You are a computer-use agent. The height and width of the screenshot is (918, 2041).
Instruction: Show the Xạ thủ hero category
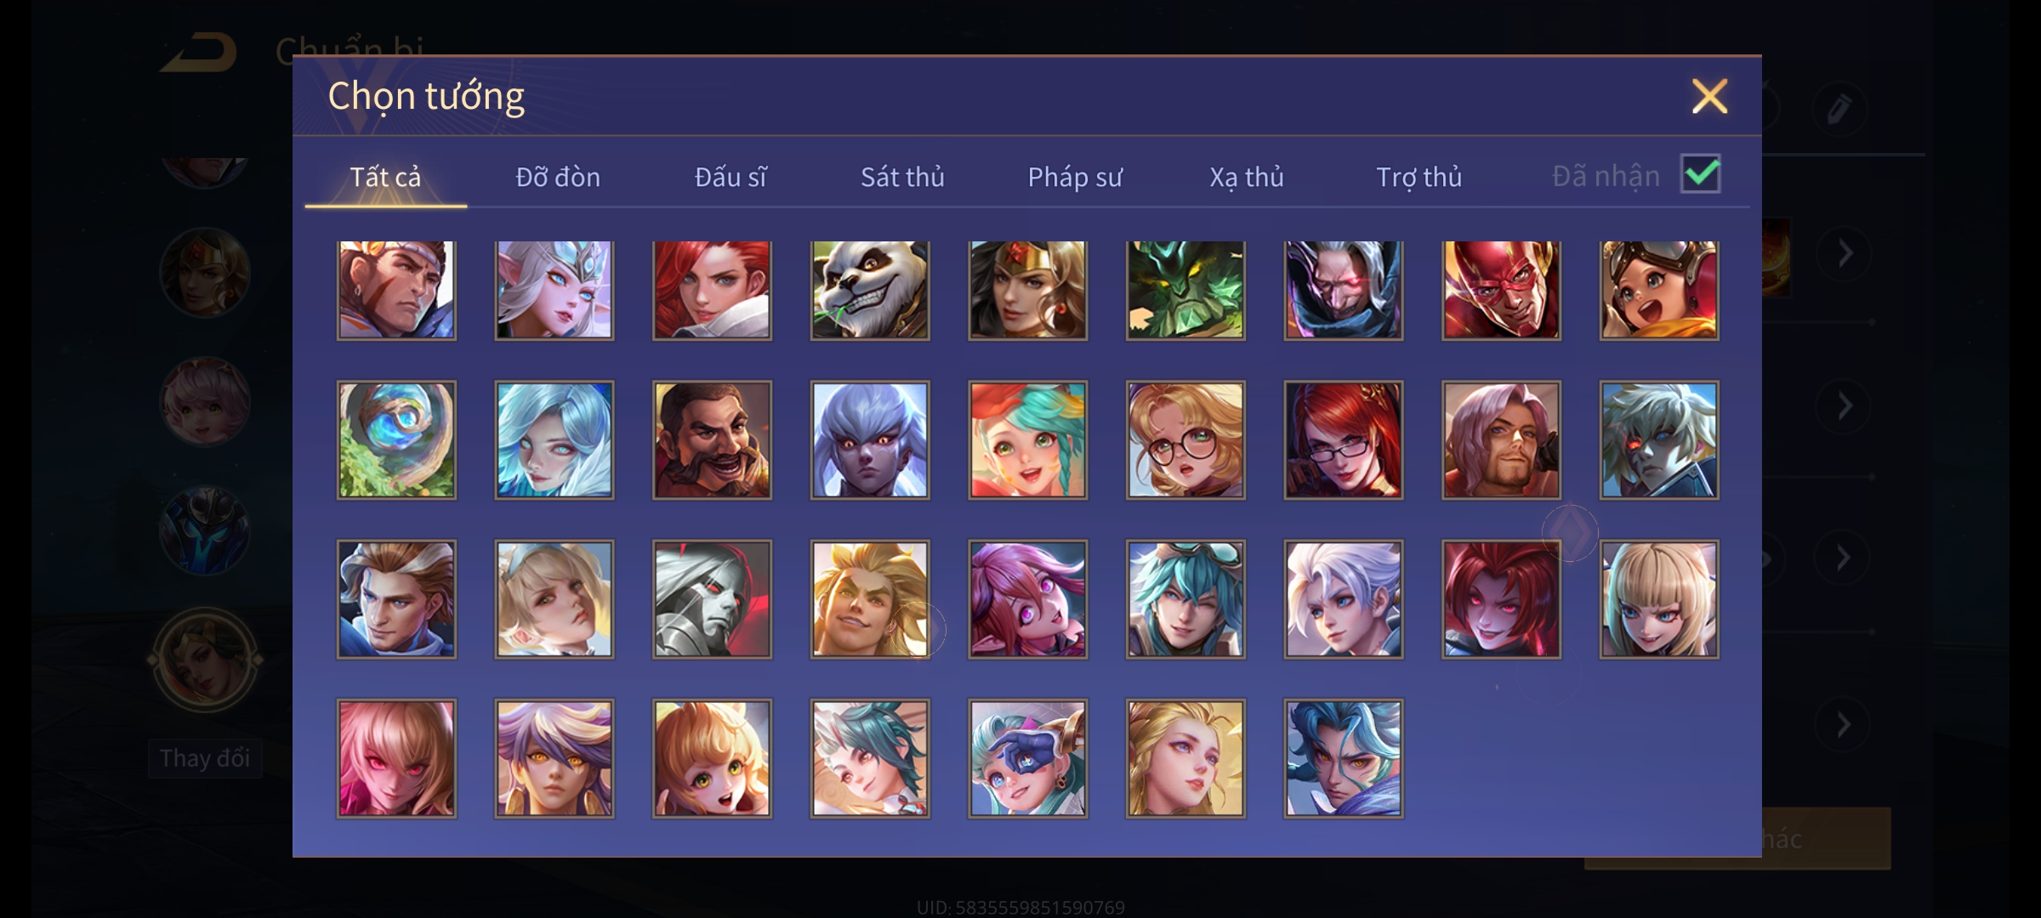click(x=1247, y=177)
